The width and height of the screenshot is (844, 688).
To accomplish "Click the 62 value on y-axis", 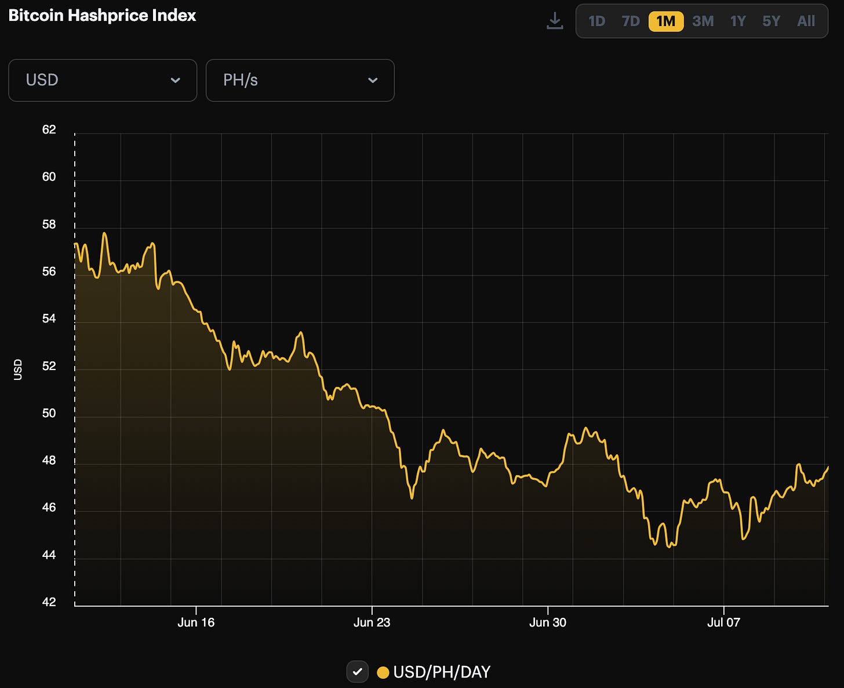I will 49,129.
